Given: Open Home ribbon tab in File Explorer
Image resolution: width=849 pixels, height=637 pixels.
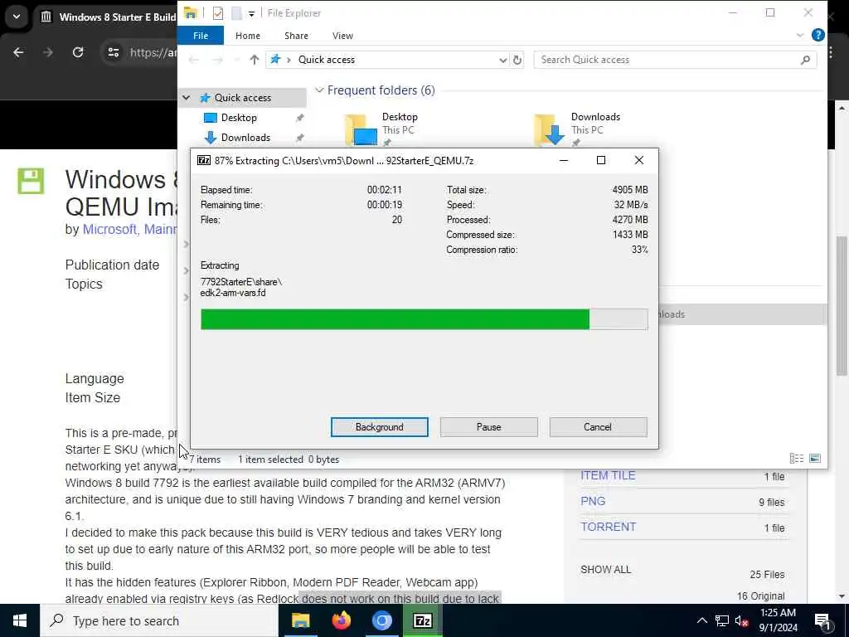Looking at the screenshot, I should pos(247,36).
